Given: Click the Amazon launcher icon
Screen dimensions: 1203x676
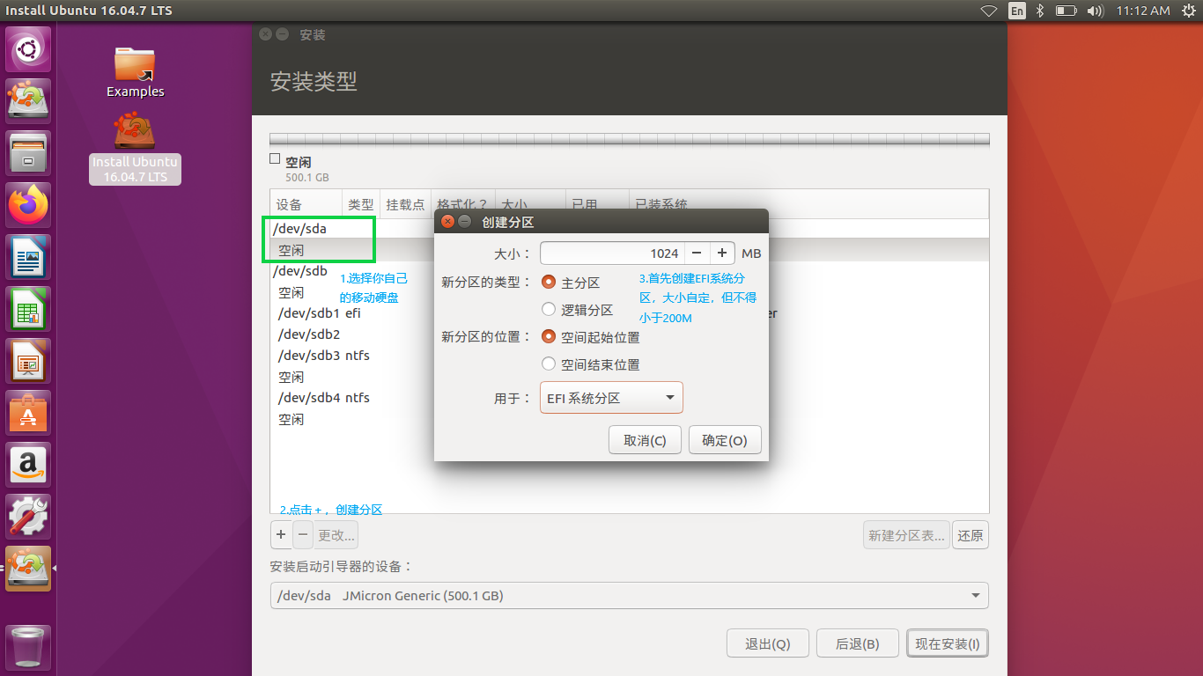Looking at the screenshot, I should [29, 464].
